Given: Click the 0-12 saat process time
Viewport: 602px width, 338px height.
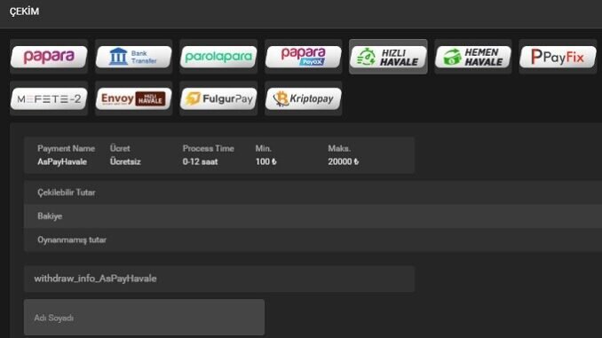Looking at the screenshot, I should (x=200, y=161).
